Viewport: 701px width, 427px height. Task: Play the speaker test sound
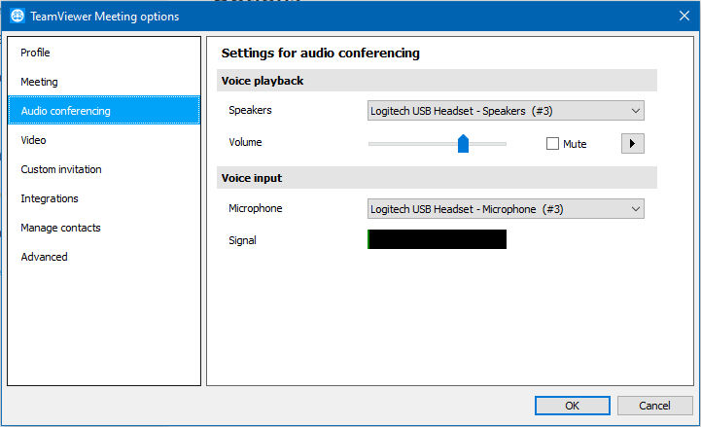[633, 144]
